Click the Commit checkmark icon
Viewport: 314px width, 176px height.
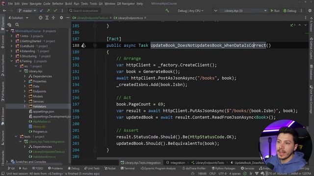click(x=55, y=11)
